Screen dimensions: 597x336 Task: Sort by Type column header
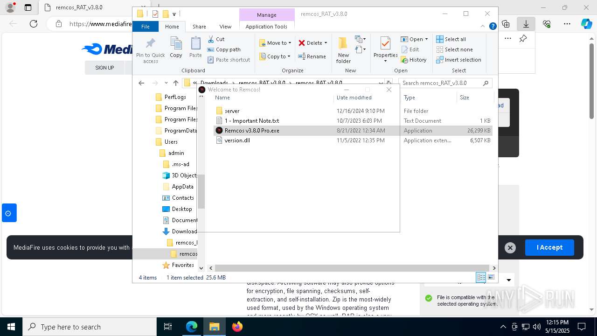428,98
